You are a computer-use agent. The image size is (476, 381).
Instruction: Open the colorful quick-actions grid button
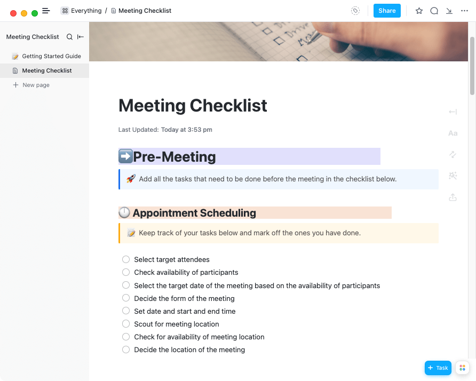click(462, 368)
